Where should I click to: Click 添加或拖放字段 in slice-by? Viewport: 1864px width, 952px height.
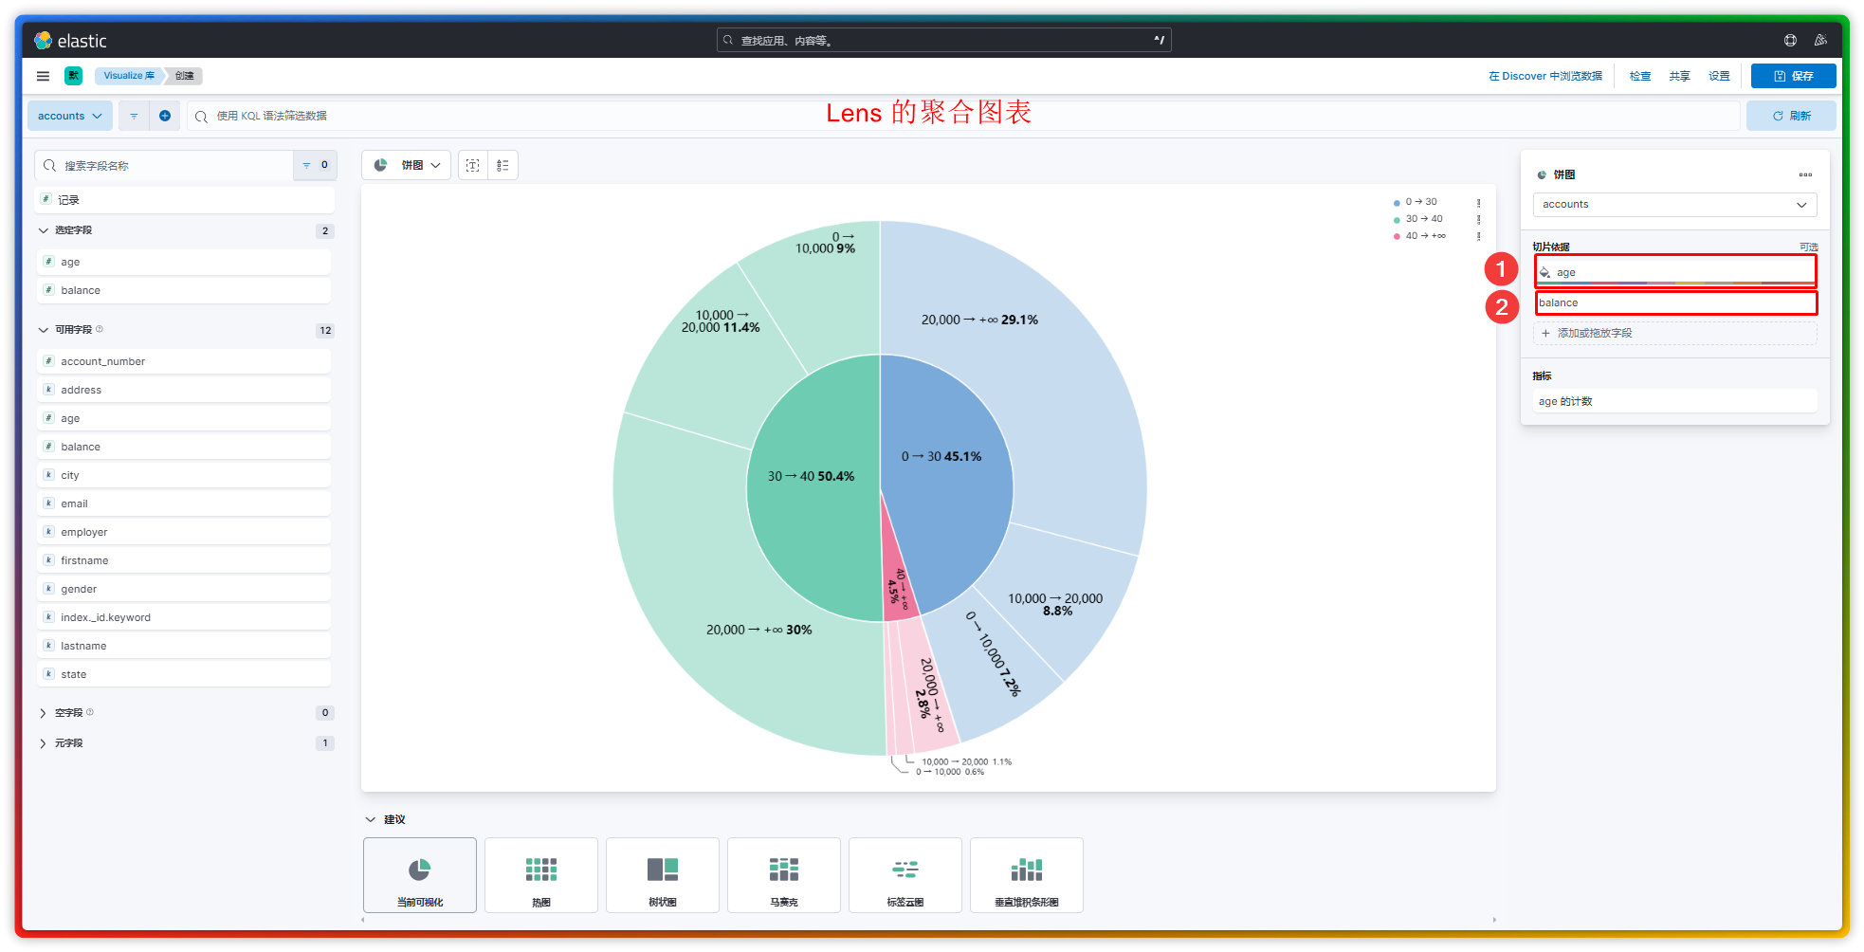[x=1675, y=333]
